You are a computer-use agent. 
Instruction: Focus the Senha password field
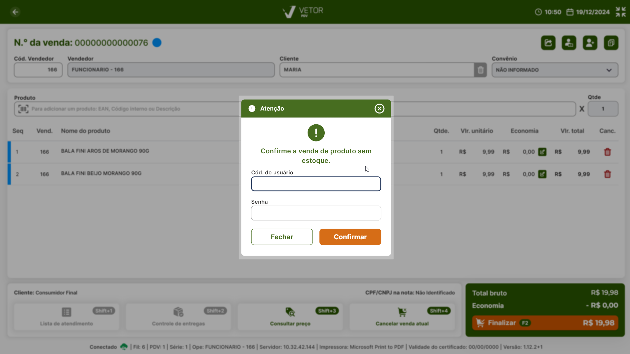(316, 213)
